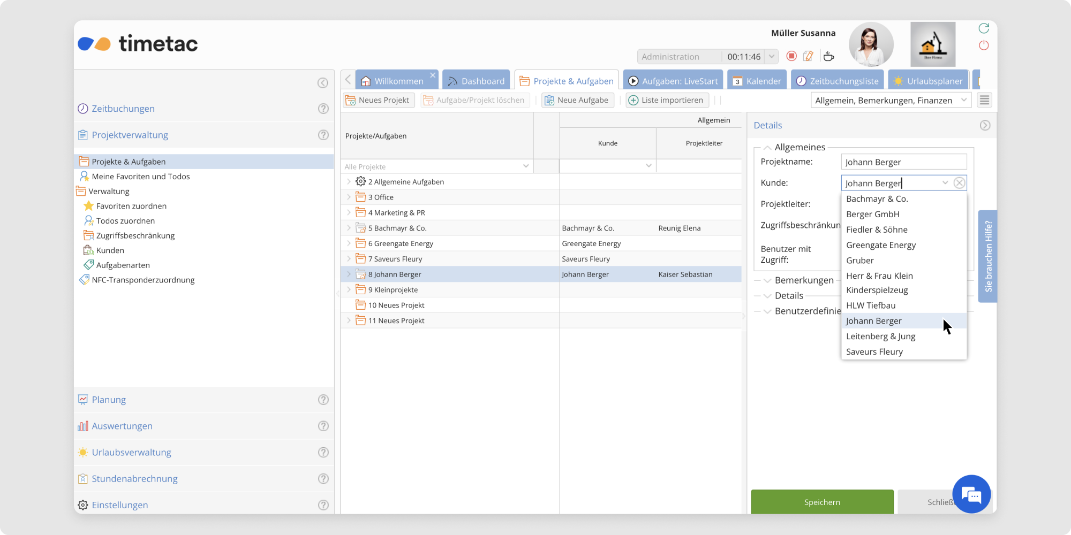Open help for Zeitbuchungen section

[323, 109]
